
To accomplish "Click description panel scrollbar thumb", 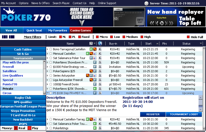I will [x=201, y=103].
